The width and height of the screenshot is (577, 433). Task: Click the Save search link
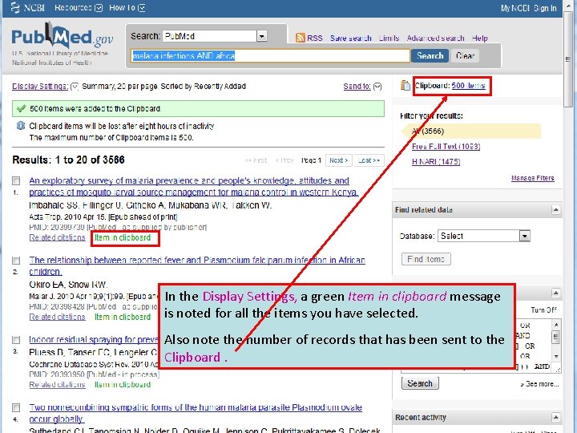(x=351, y=38)
